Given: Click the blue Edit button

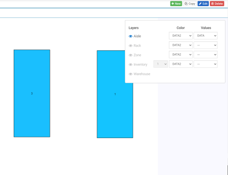Looking at the screenshot, I should coord(203,3).
